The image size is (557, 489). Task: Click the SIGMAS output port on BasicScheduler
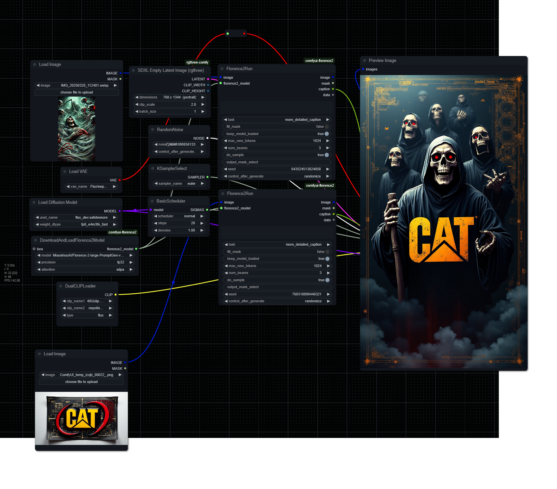pos(207,210)
